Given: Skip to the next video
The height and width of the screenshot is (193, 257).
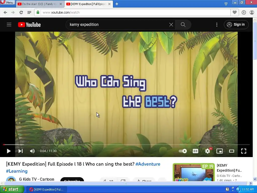Looking at the screenshot, I should point(21,151).
